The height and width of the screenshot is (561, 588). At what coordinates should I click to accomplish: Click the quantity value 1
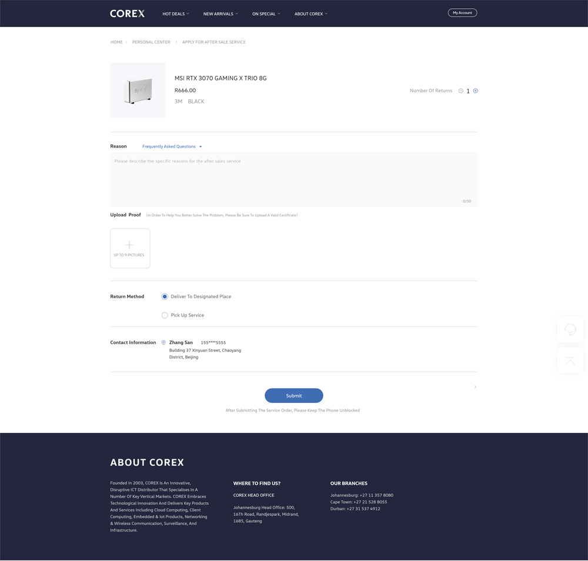pos(468,91)
